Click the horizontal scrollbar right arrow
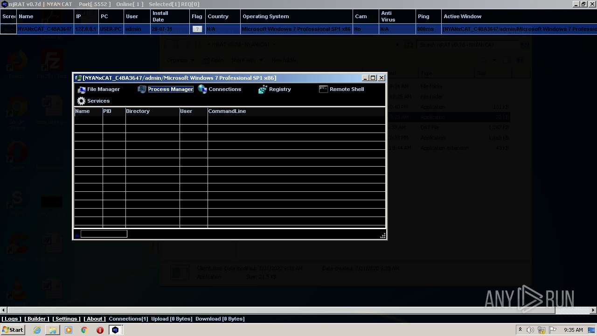The height and width of the screenshot is (336, 597). pos(593,310)
